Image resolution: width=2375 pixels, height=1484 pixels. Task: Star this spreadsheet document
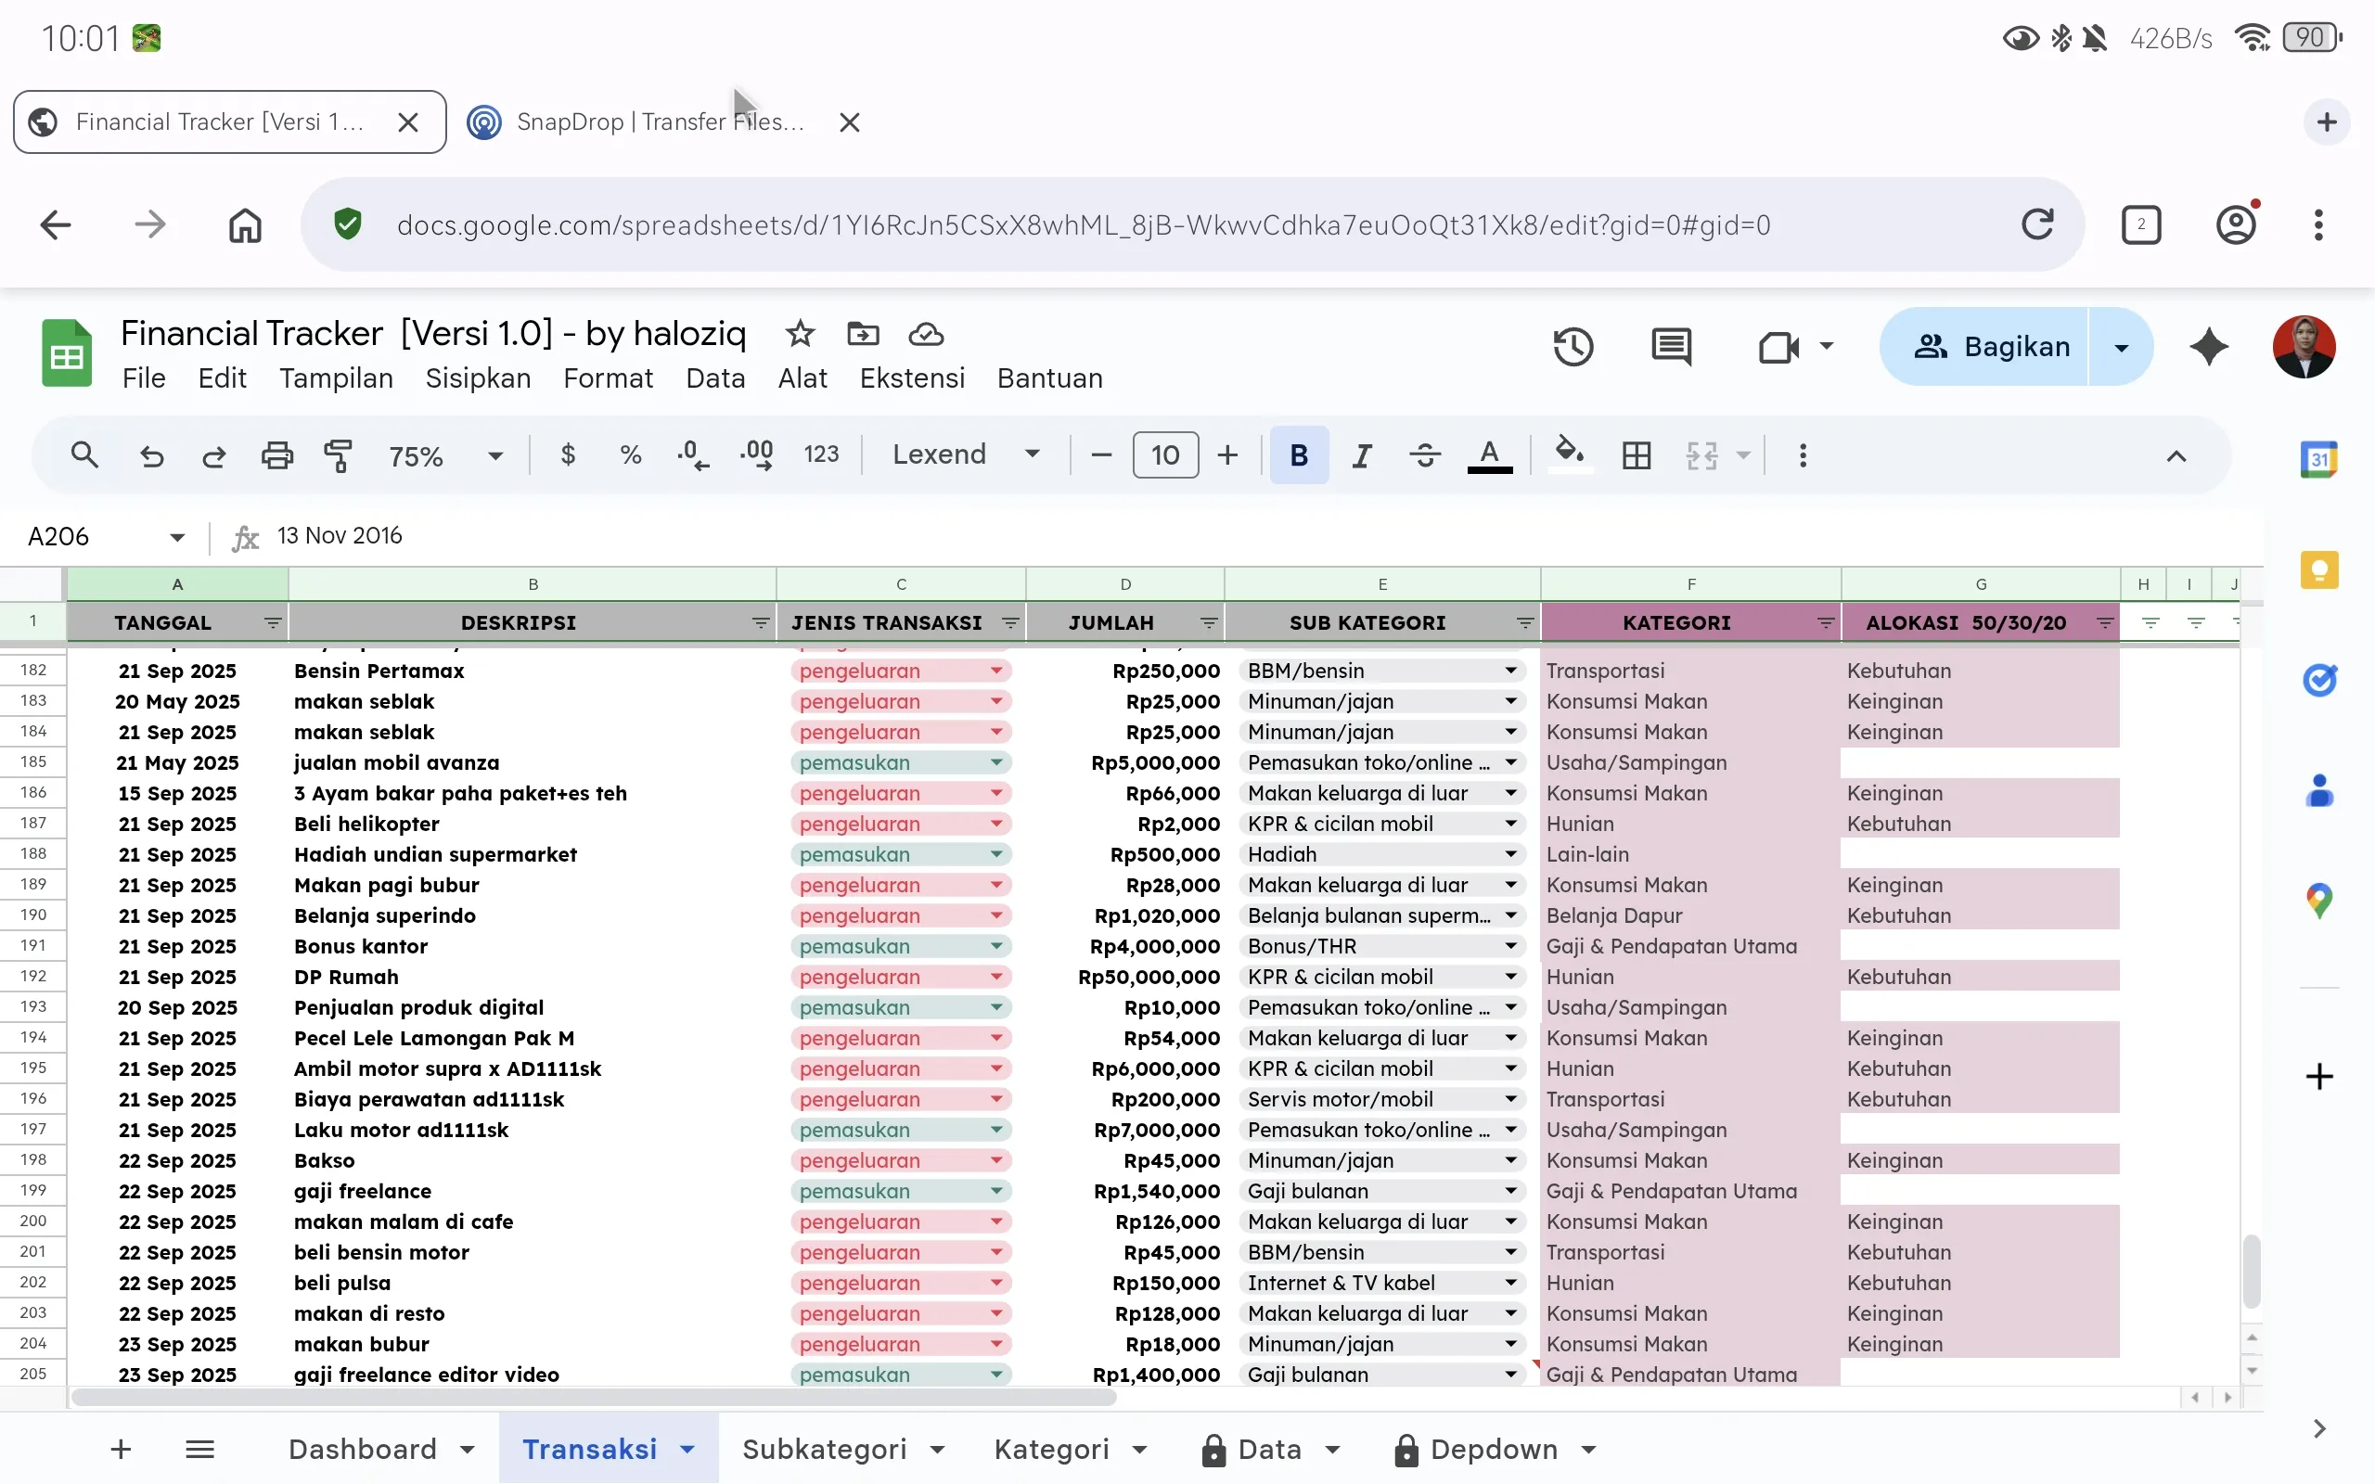(800, 334)
